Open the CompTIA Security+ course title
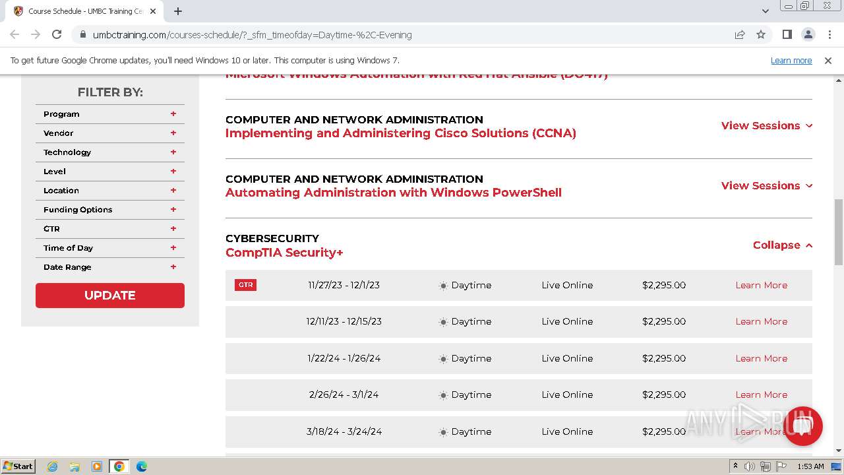Viewport: 844px width, 475px height. [284, 253]
